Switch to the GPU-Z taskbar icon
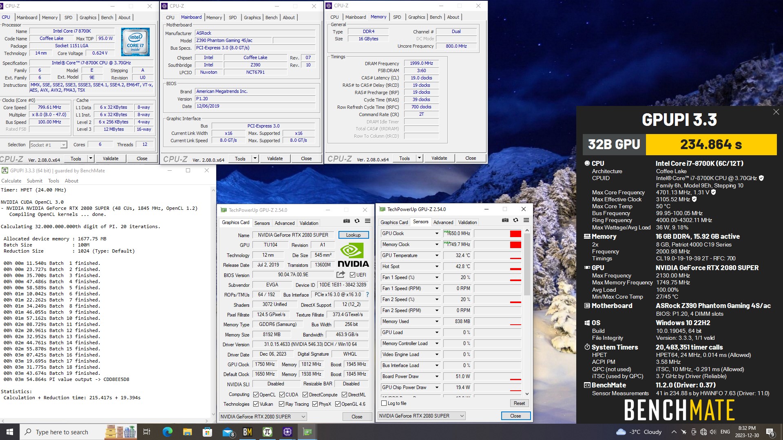This screenshot has height=440, width=783. [x=307, y=432]
